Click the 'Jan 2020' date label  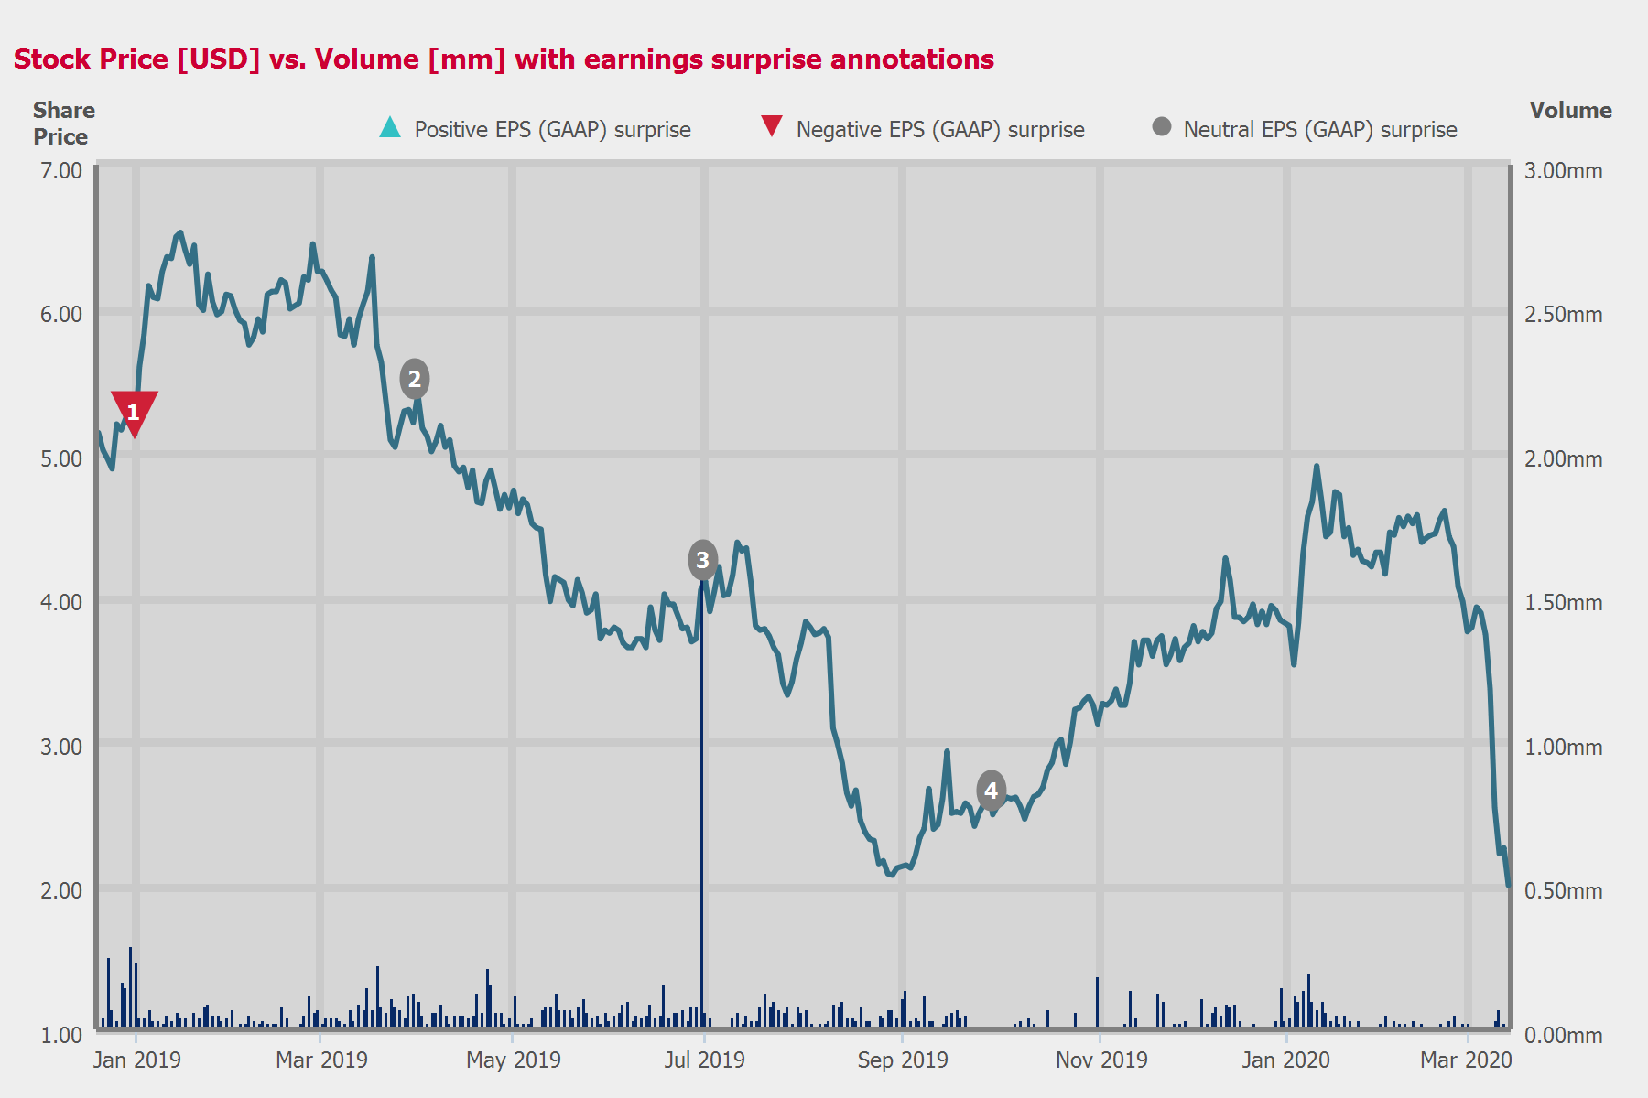point(1285,1060)
